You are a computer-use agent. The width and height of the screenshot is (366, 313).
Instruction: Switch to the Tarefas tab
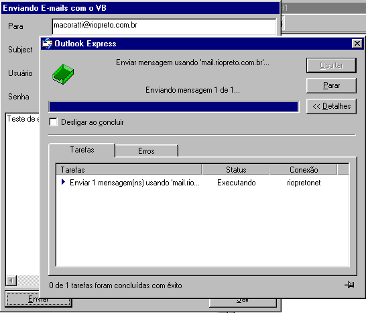pyautogui.click(x=82, y=150)
